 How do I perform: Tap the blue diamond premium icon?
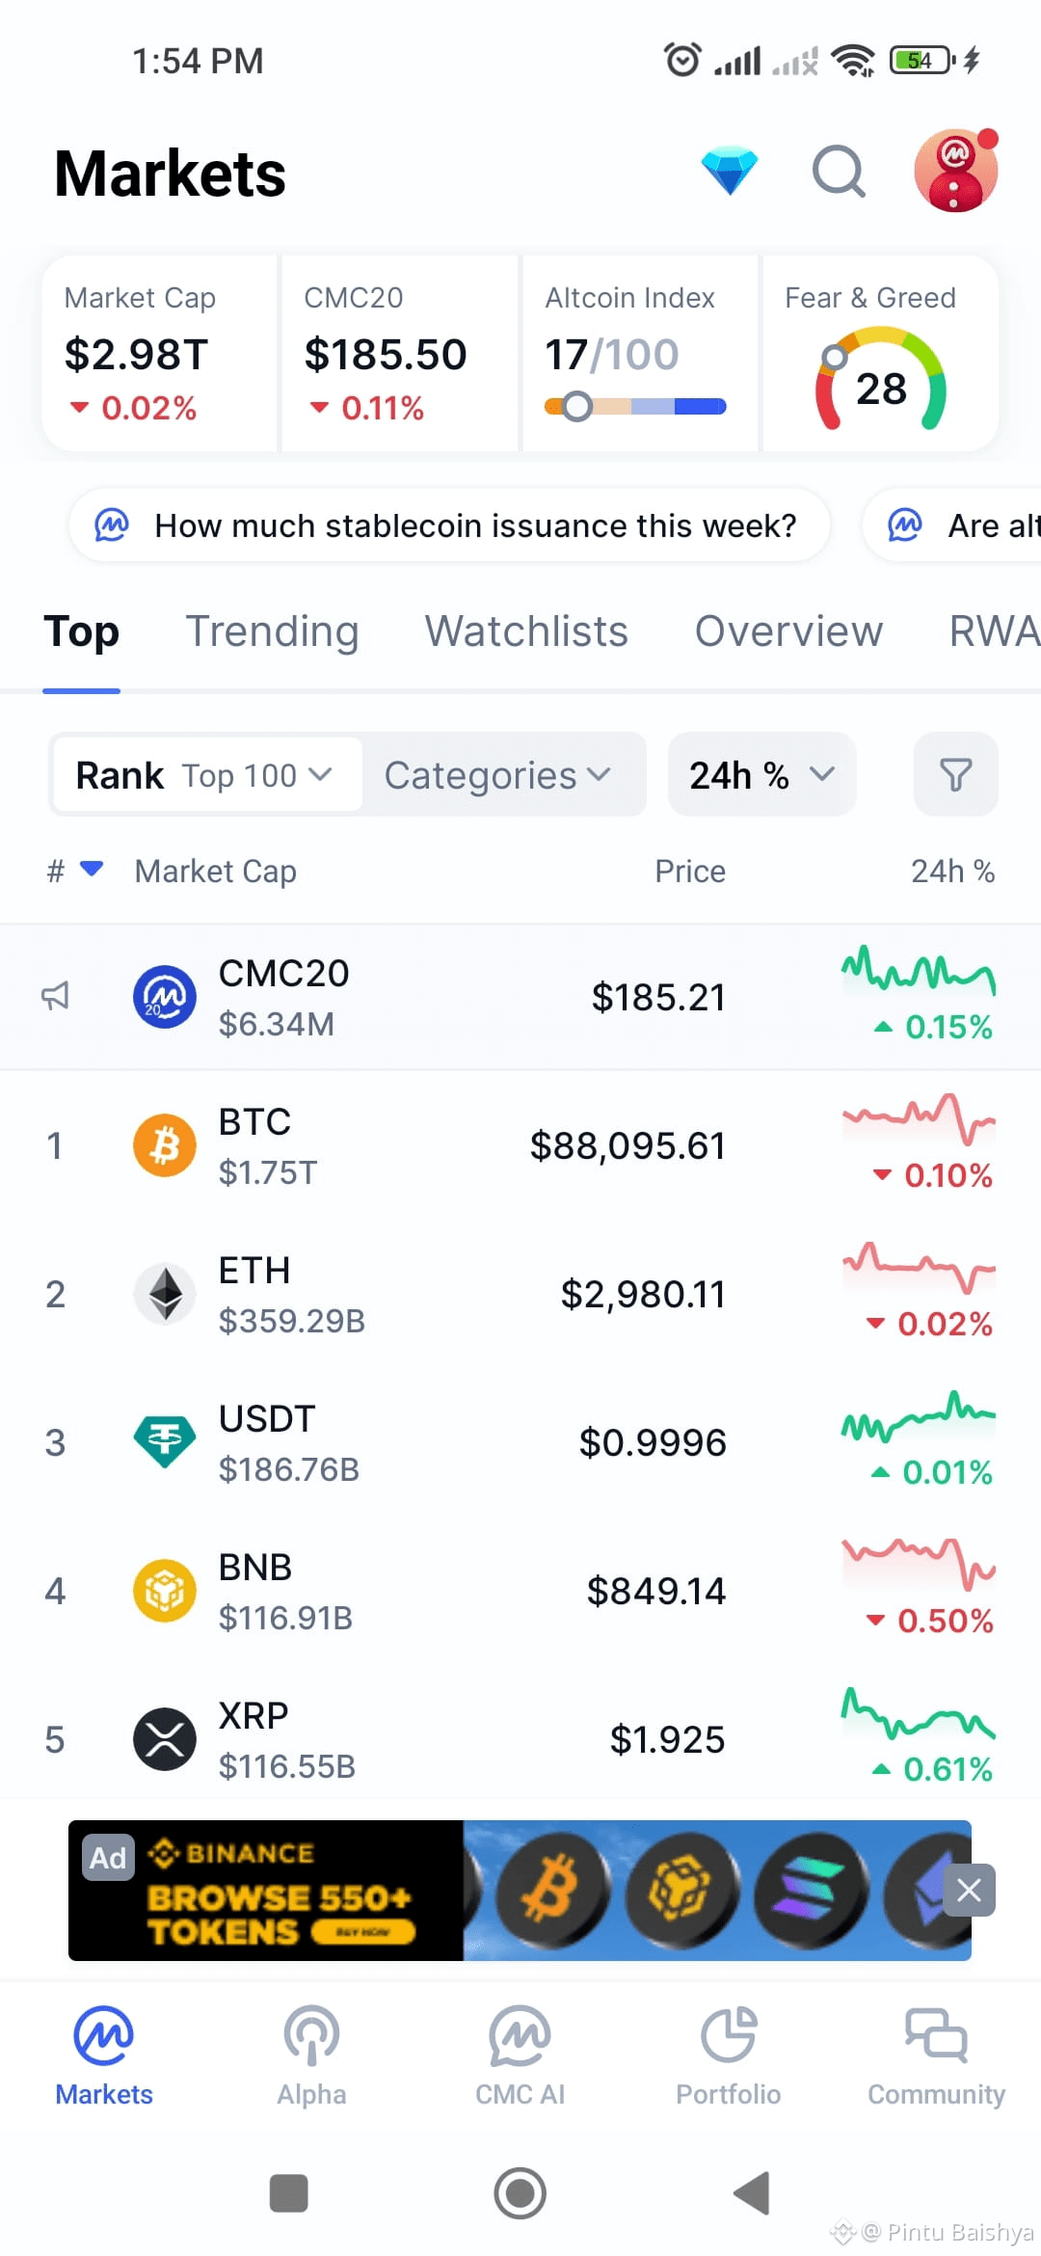click(729, 171)
